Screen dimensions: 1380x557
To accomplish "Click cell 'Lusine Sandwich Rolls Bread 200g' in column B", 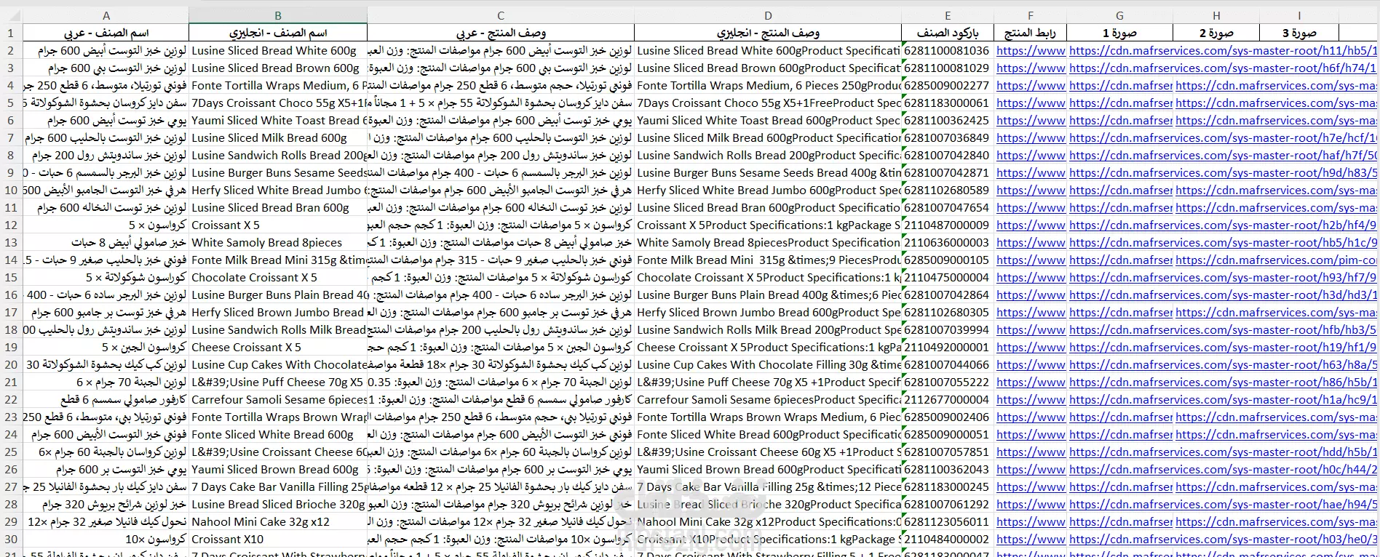I will click(278, 155).
